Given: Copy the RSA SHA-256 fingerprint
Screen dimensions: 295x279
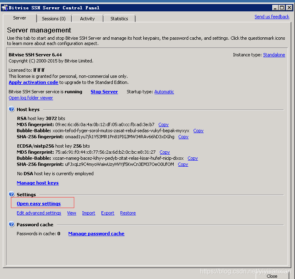Looking at the screenshot, I should pyautogui.click(x=183, y=137).
